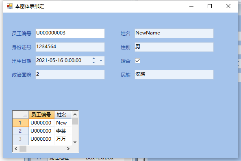
Task: Click the grid cell containing 李某
Action: pyautogui.click(x=62, y=131)
